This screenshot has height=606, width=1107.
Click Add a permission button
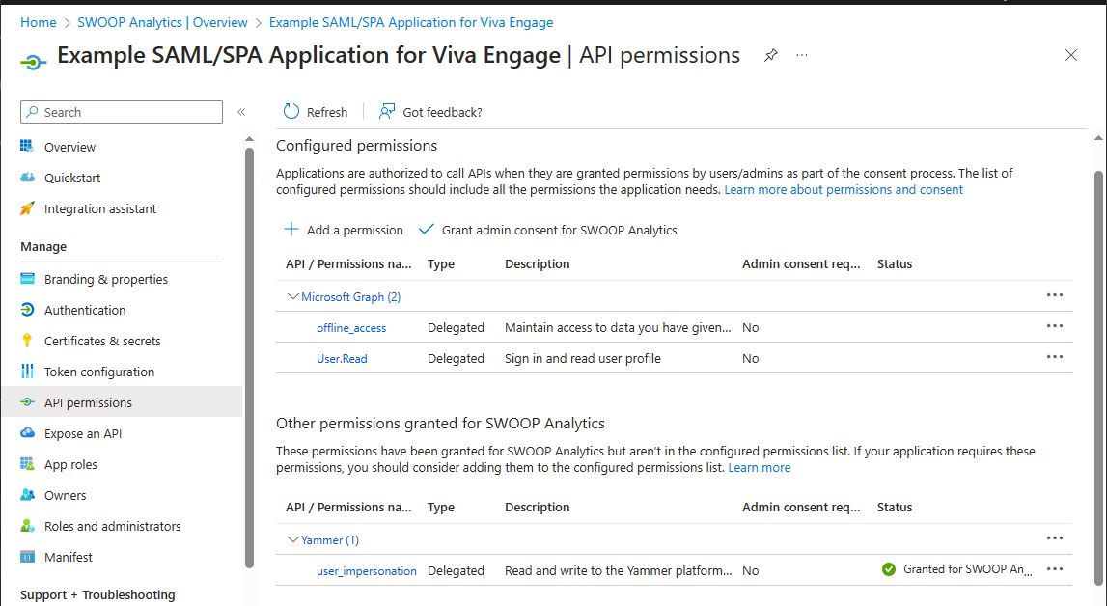(x=344, y=230)
